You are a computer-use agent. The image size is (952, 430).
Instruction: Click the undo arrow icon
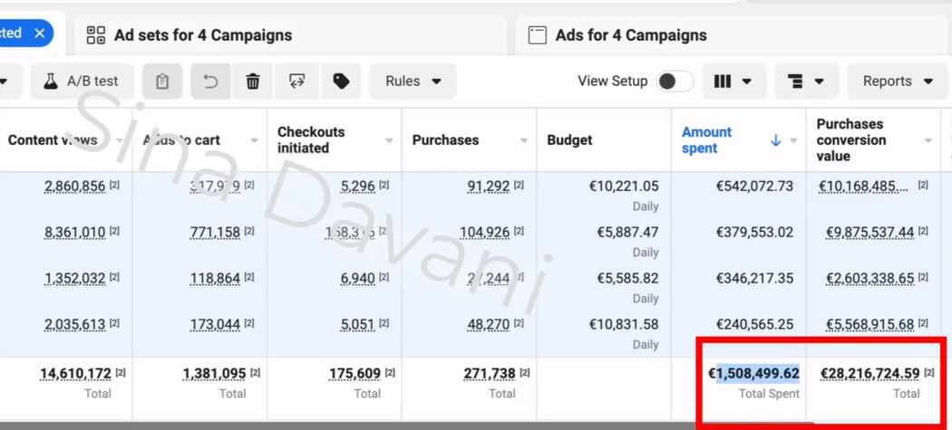point(210,81)
